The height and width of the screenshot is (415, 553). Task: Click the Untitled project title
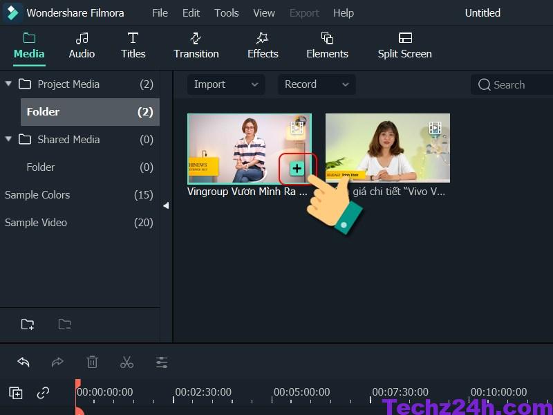(482, 13)
